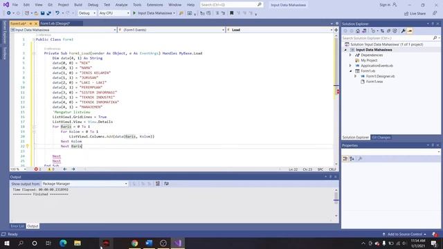The width and height of the screenshot is (443, 249).
Task: Close the Form1.vb tab
Action: click(36, 24)
